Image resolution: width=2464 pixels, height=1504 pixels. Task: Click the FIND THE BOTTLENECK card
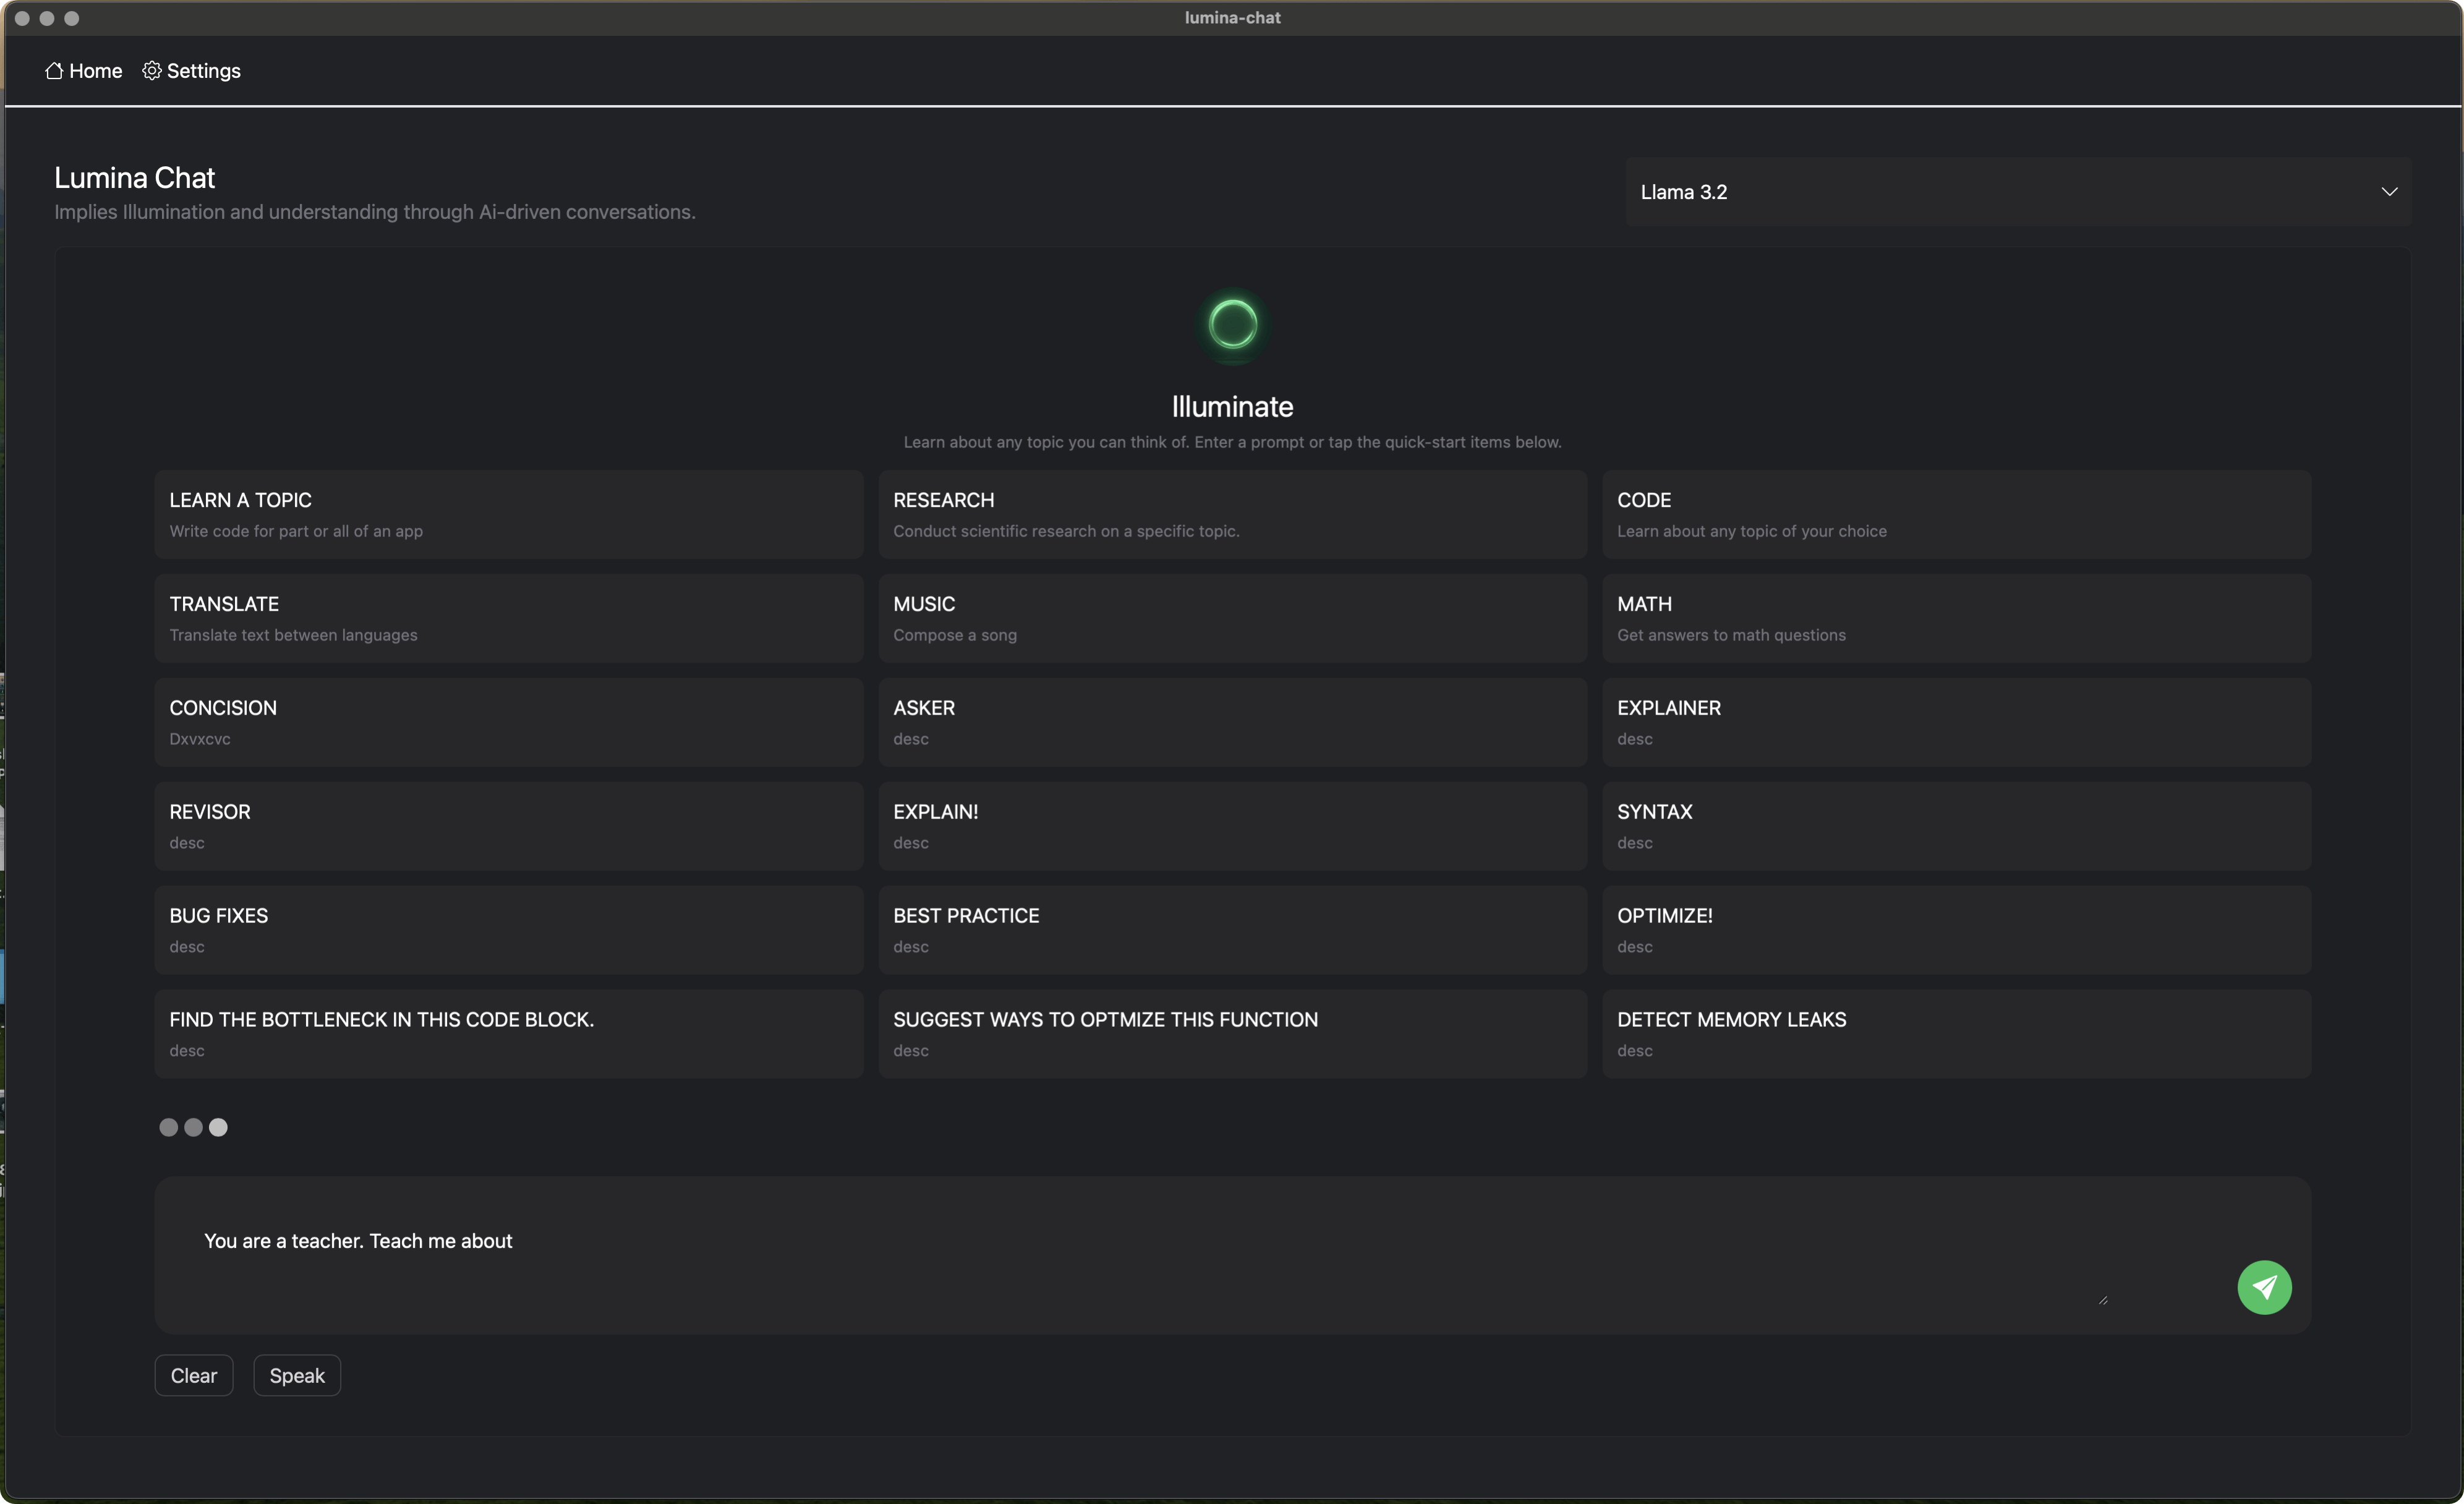click(x=509, y=1034)
